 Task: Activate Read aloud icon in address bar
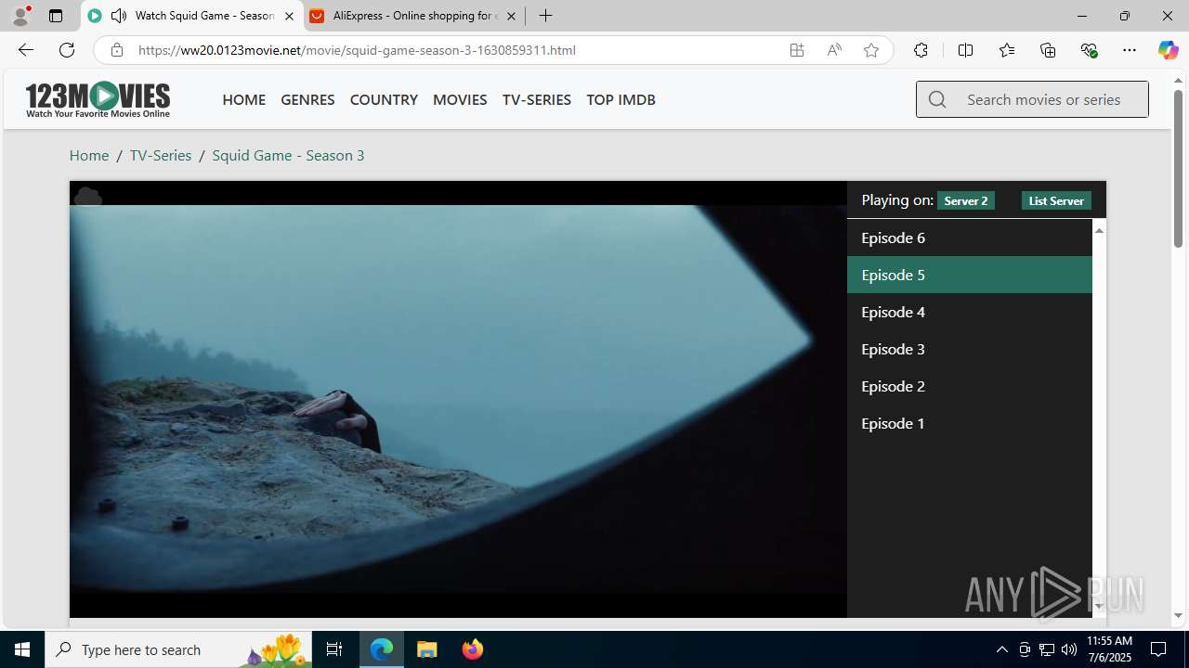point(834,50)
